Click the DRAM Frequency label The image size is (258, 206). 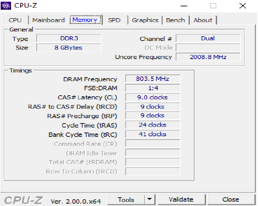click(x=90, y=79)
